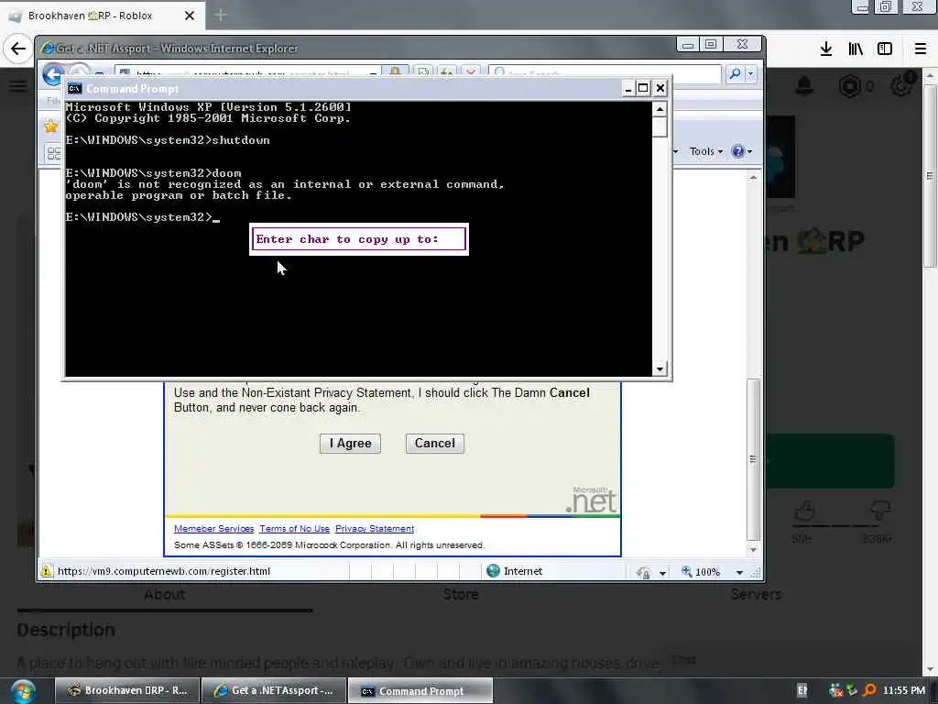
Task: Click the Roblox thumbs up like icon
Action: click(x=804, y=511)
